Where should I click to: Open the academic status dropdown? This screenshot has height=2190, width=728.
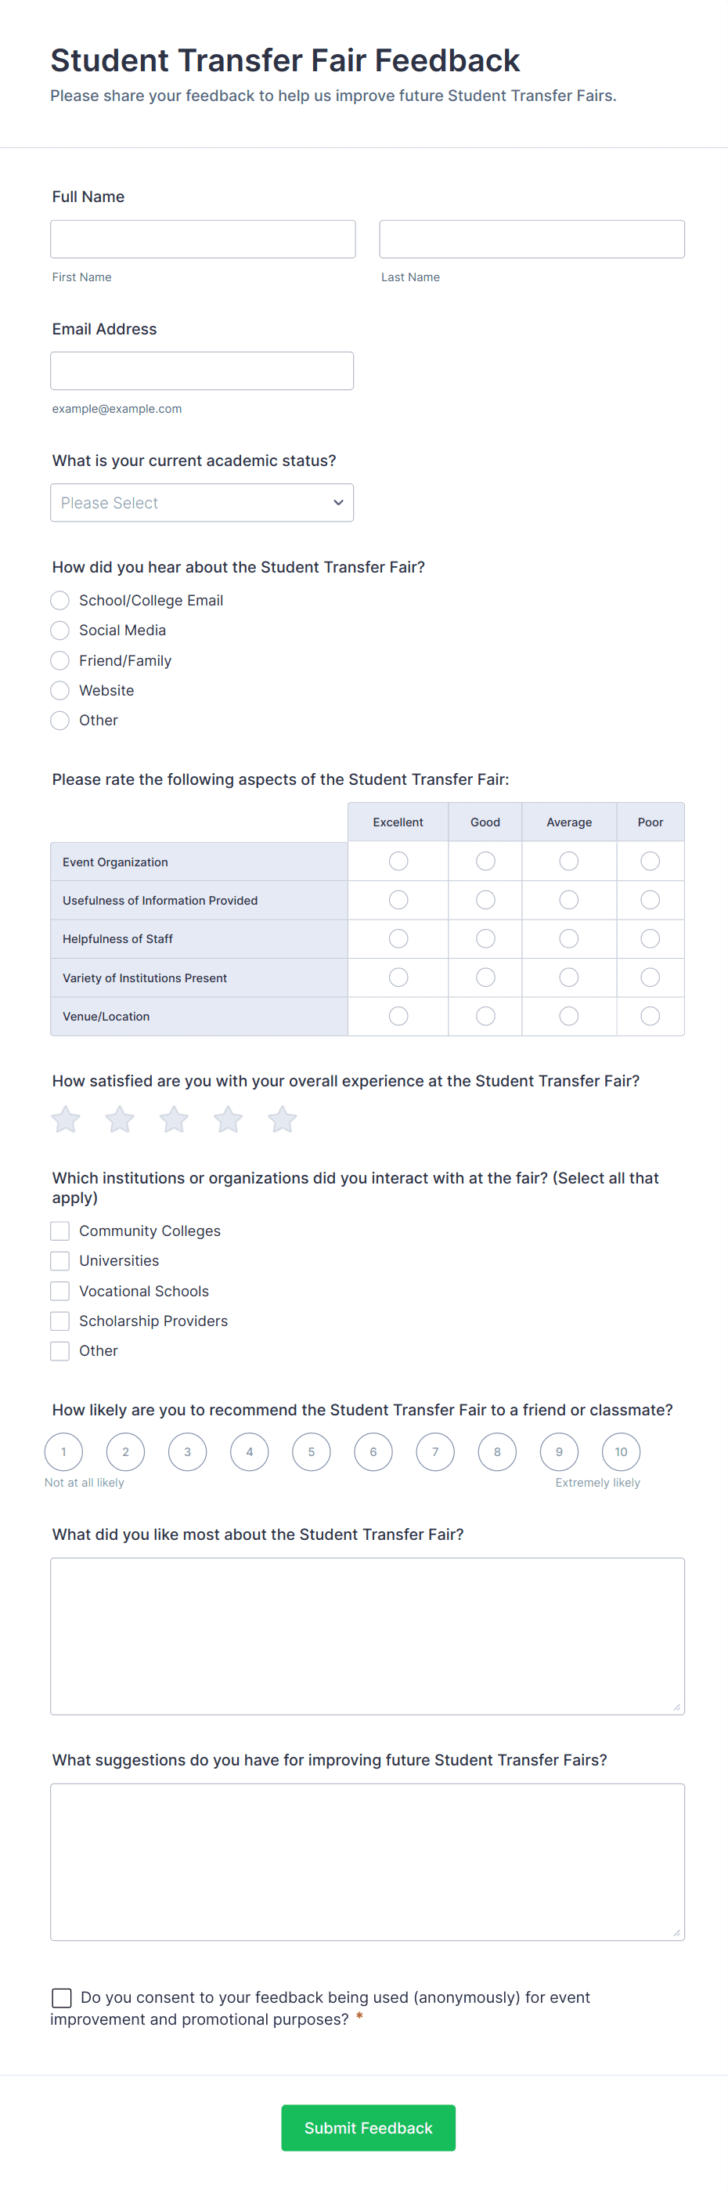(202, 502)
